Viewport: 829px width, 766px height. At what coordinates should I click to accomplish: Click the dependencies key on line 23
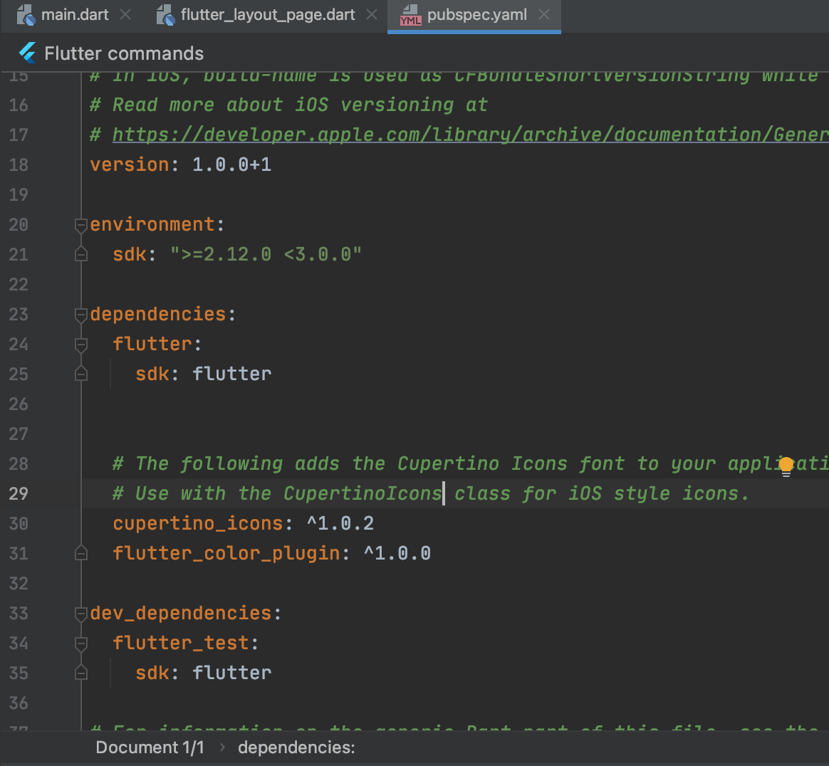pos(158,314)
